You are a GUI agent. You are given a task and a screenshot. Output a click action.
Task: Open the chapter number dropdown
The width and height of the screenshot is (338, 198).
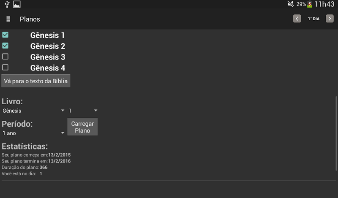[x=83, y=111]
